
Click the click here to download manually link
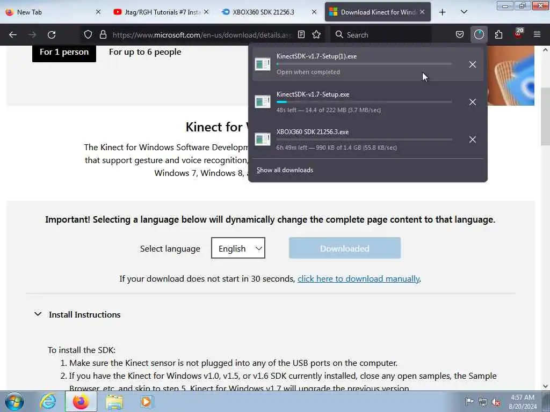coord(358,279)
